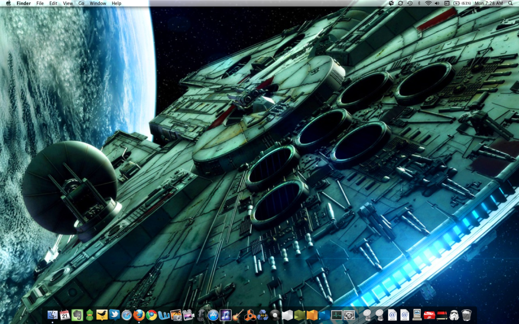Open the orange folded hexagon app icon
Image resolution: width=519 pixels, height=324 pixels.
pyautogui.click(x=312, y=315)
